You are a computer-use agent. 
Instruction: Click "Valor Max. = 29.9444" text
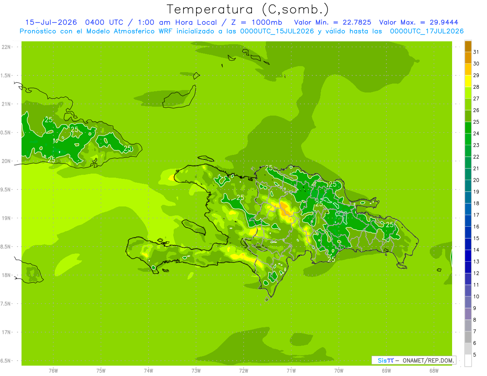click(419, 22)
